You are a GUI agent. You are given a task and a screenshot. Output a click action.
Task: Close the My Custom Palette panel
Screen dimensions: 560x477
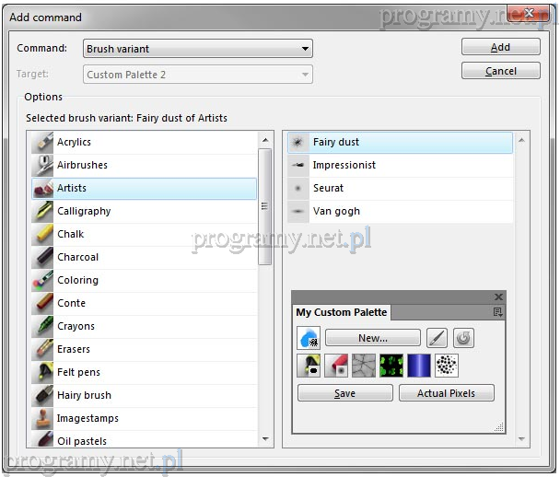[498, 297]
